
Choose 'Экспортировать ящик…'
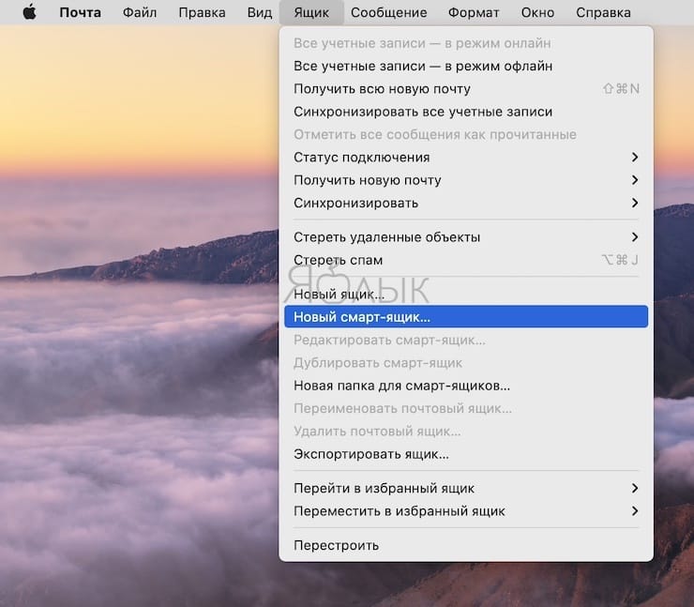(466, 454)
